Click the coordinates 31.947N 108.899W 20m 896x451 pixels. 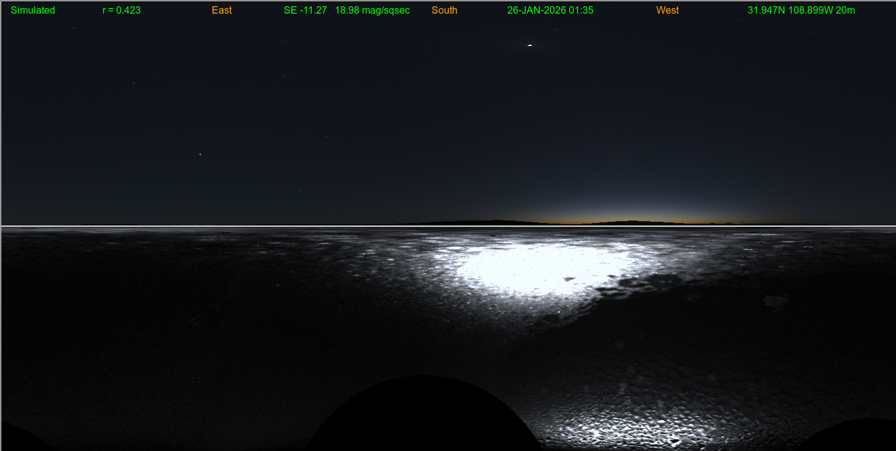pos(801,11)
